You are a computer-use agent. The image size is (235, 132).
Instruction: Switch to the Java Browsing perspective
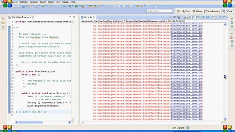[212, 11]
